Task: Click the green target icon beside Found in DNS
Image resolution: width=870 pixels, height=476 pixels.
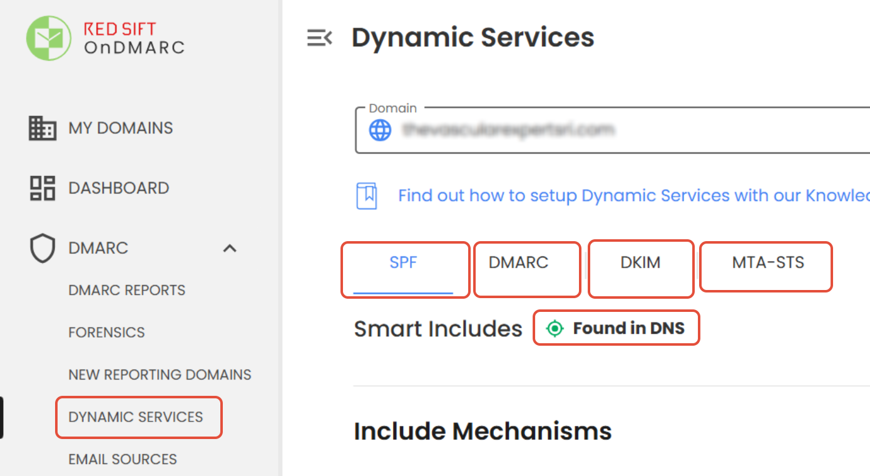Action: pos(555,328)
